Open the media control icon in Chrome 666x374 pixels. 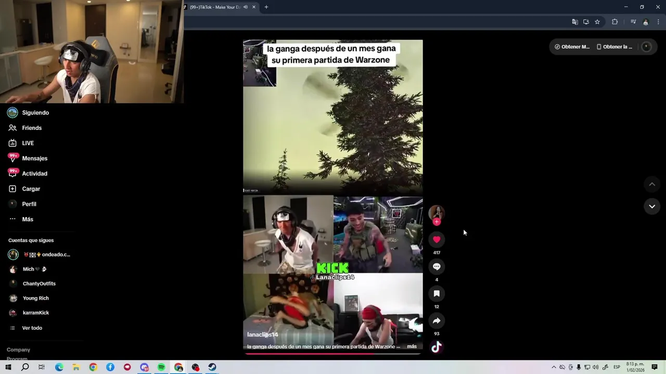pos(633,22)
